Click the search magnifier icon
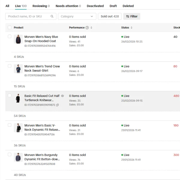The image size is (180, 180). coord(52,16)
